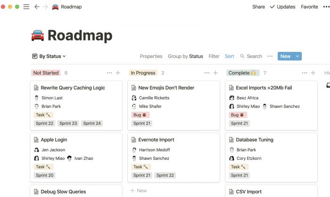Open the Properties menu
330x197 pixels.
click(151, 56)
